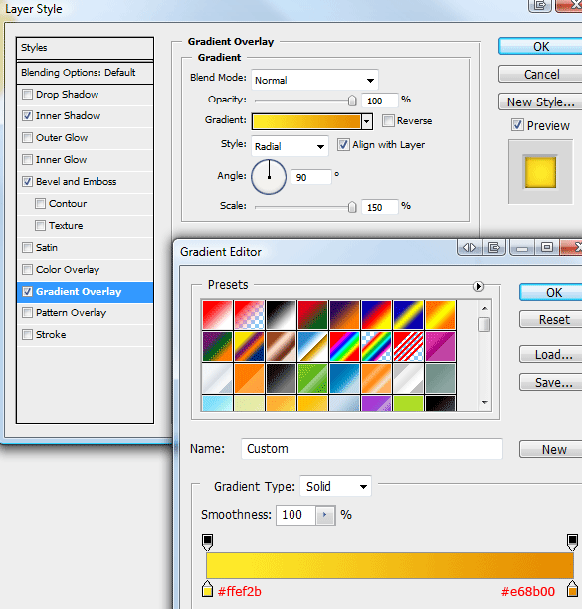Expand the Gradient Type dropdown

[x=336, y=486]
